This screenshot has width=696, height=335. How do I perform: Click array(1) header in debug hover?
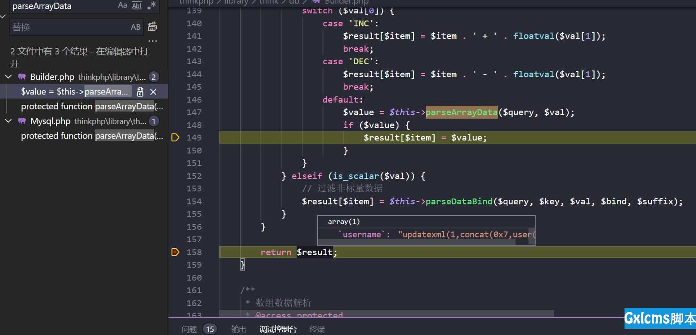[x=344, y=222]
